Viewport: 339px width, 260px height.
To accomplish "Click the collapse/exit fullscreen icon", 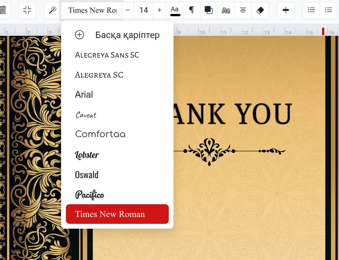I will pos(27,10).
